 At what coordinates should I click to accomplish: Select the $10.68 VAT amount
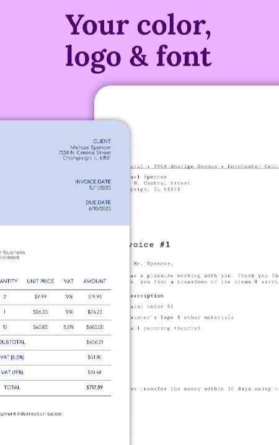pyautogui.click(x=94, y=372)
